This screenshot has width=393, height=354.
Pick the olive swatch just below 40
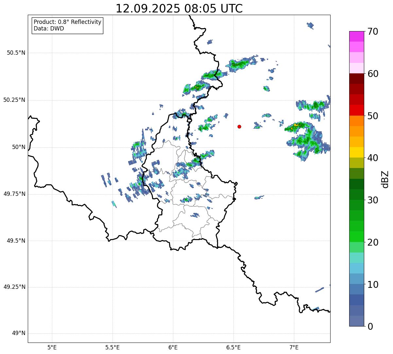click(x=356, y=163)
